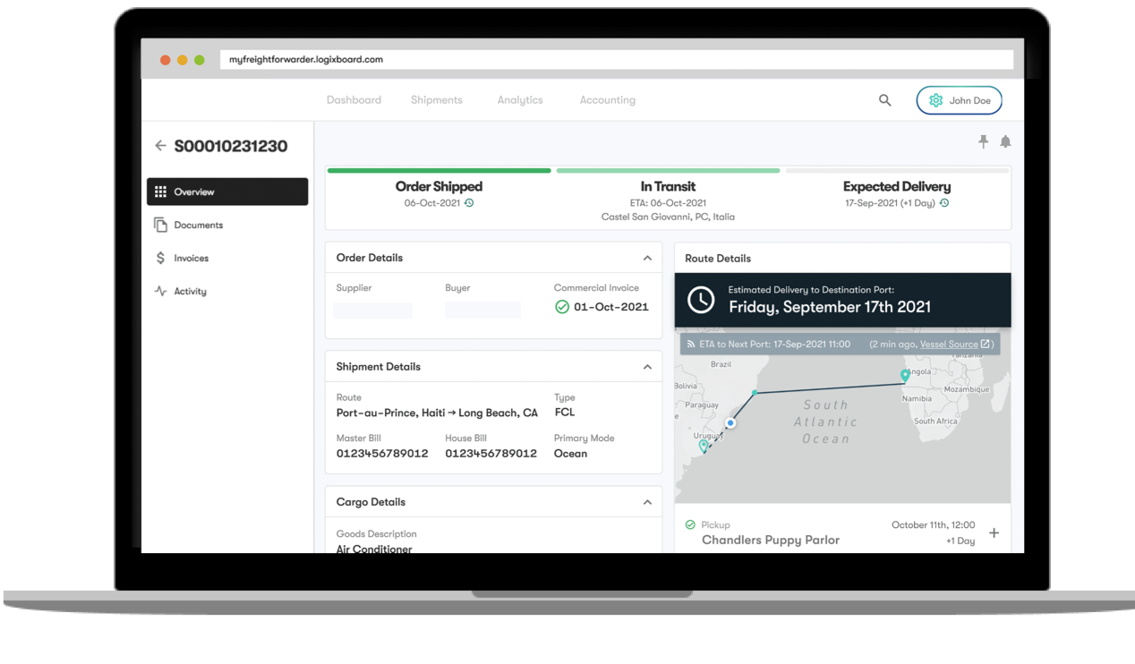Click the search magnifier icon
The height and width of the screenshot is (664, 1135).
coord(884,100)
